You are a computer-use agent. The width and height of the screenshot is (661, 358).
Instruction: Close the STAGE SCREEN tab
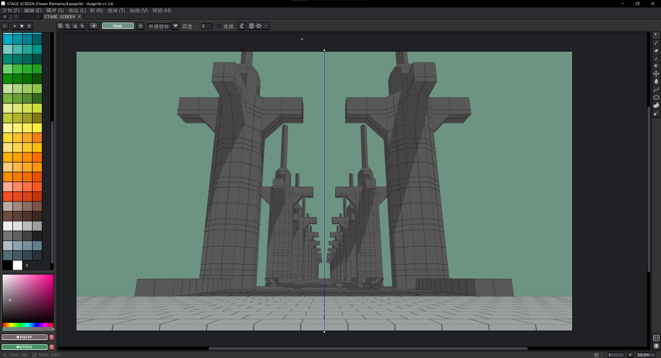point(79,17)
